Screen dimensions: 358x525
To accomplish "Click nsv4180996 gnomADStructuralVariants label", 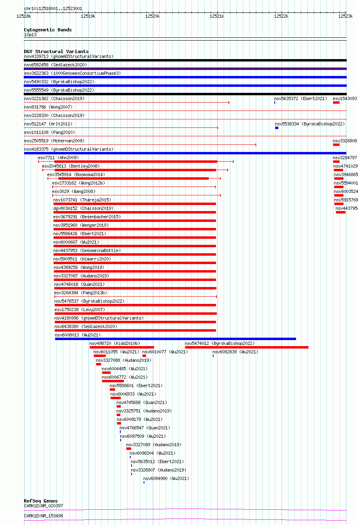I will (99, 318).
